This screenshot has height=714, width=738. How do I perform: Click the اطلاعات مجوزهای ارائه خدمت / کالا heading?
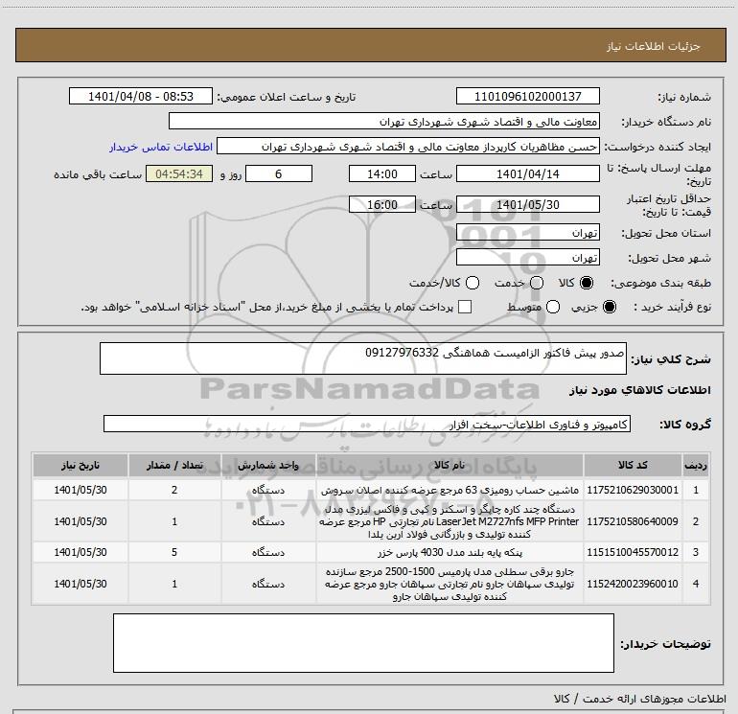[x=639, y=699]
